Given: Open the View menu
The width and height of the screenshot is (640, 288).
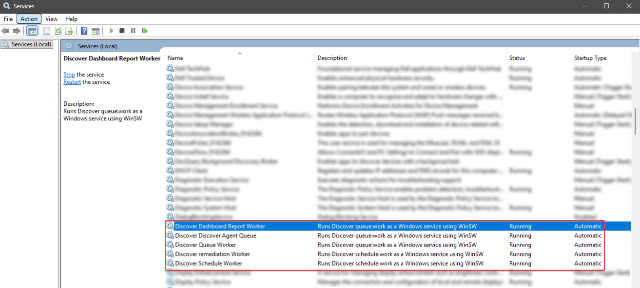Looking at the screenshot, I should (52, 19).
